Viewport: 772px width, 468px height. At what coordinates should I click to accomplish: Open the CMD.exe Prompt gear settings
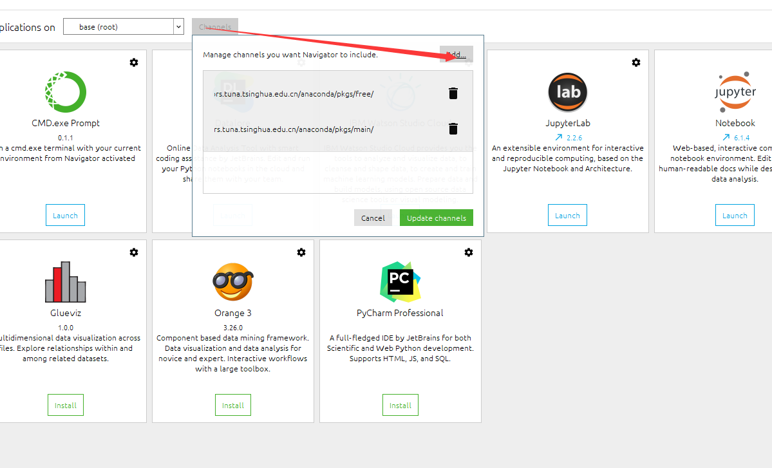(134, 62)
